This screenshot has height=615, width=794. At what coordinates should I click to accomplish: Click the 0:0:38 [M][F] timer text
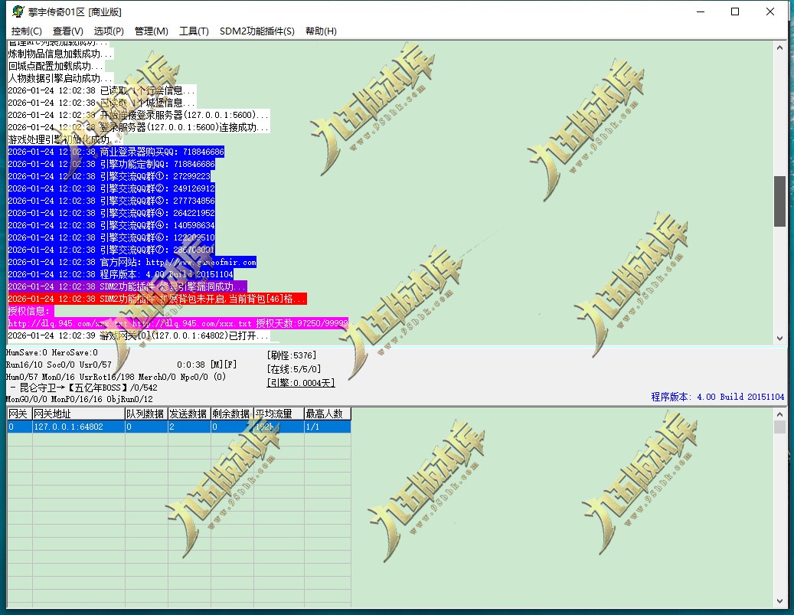click(207, 365)
